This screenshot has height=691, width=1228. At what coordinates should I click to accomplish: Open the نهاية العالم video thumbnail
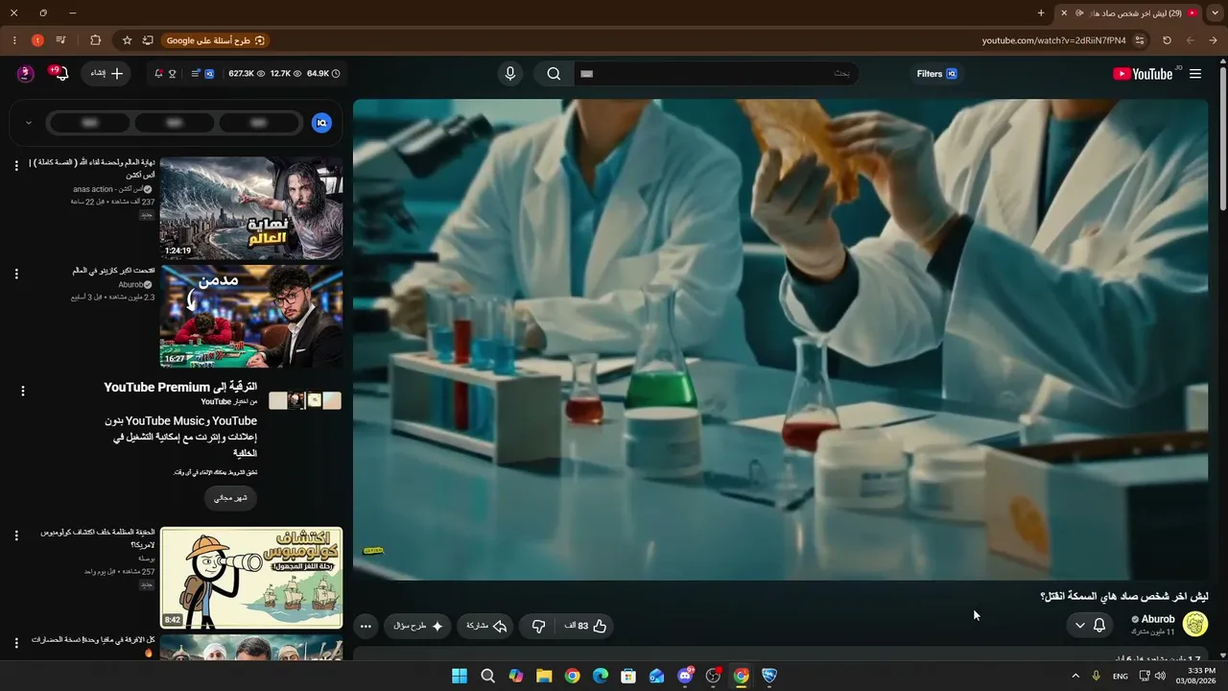[x=251, y=208]
